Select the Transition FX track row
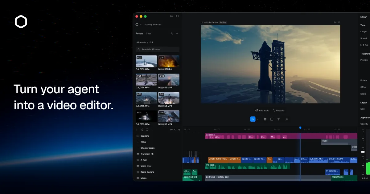 [158, 154]
